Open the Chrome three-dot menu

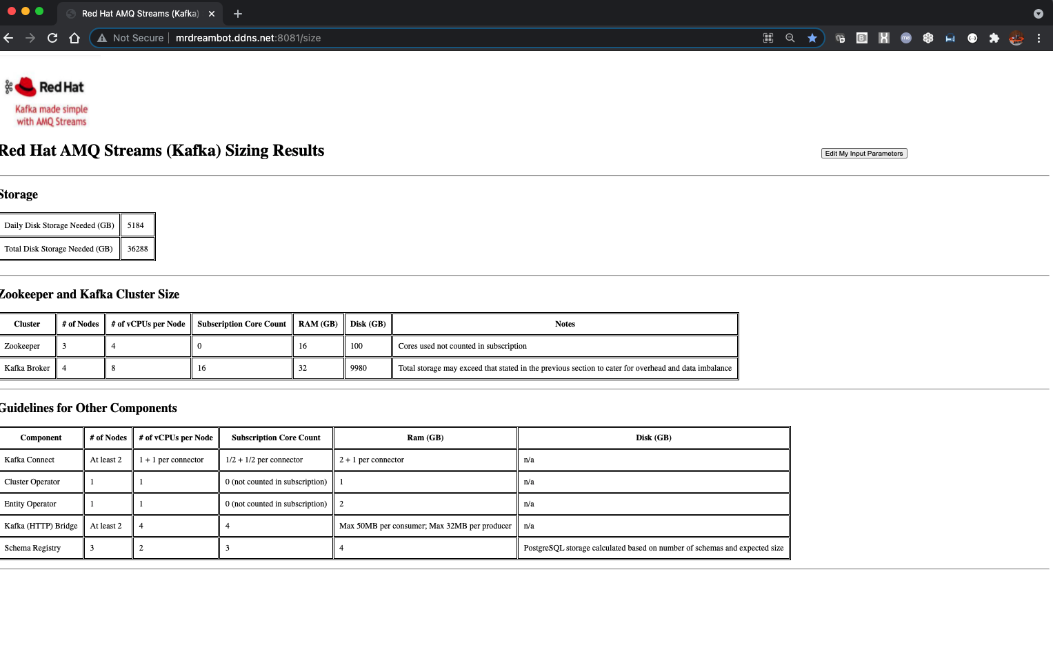point(1039,38)
